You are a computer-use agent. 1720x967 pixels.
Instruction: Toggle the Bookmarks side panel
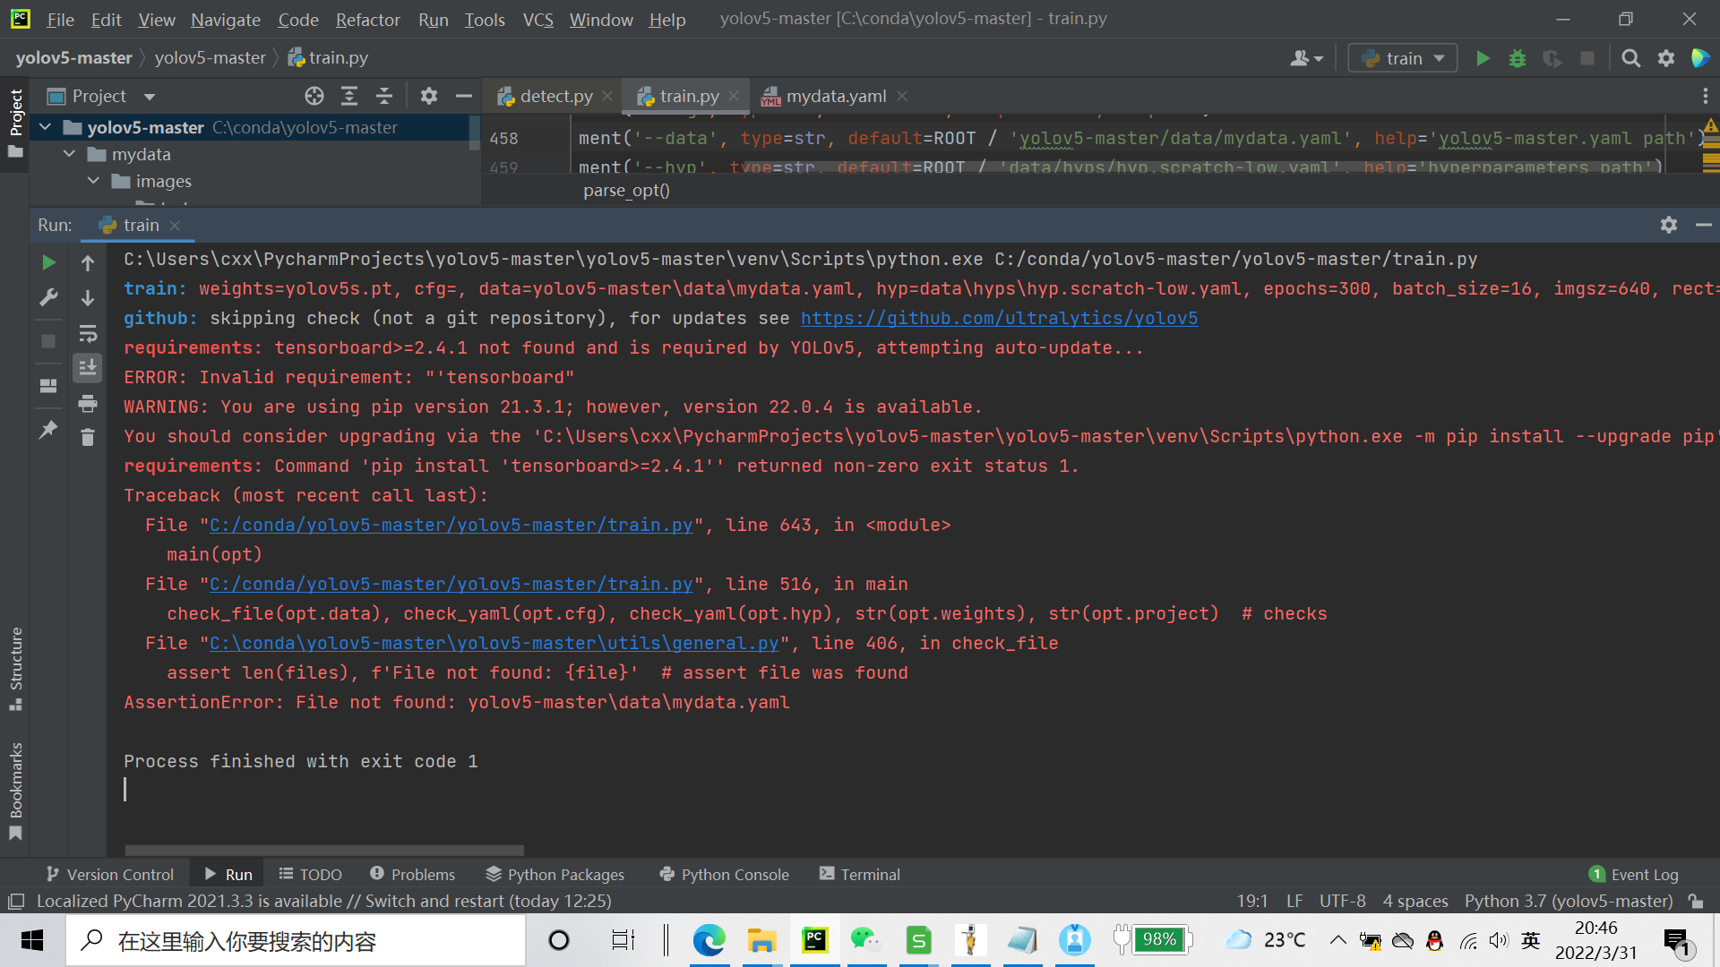pyautogui.click(x=15, y=790)
